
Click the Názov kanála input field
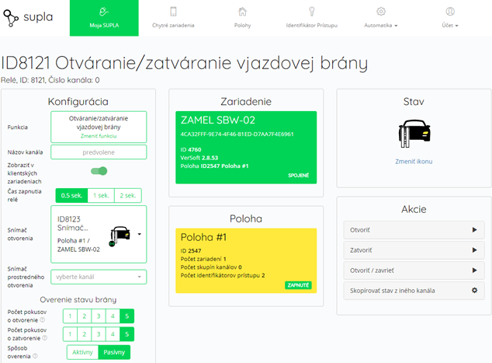coord(99,152)
